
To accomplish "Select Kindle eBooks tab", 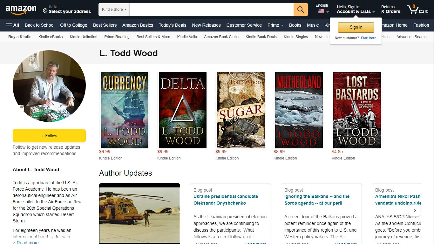I will coord(51,37).
